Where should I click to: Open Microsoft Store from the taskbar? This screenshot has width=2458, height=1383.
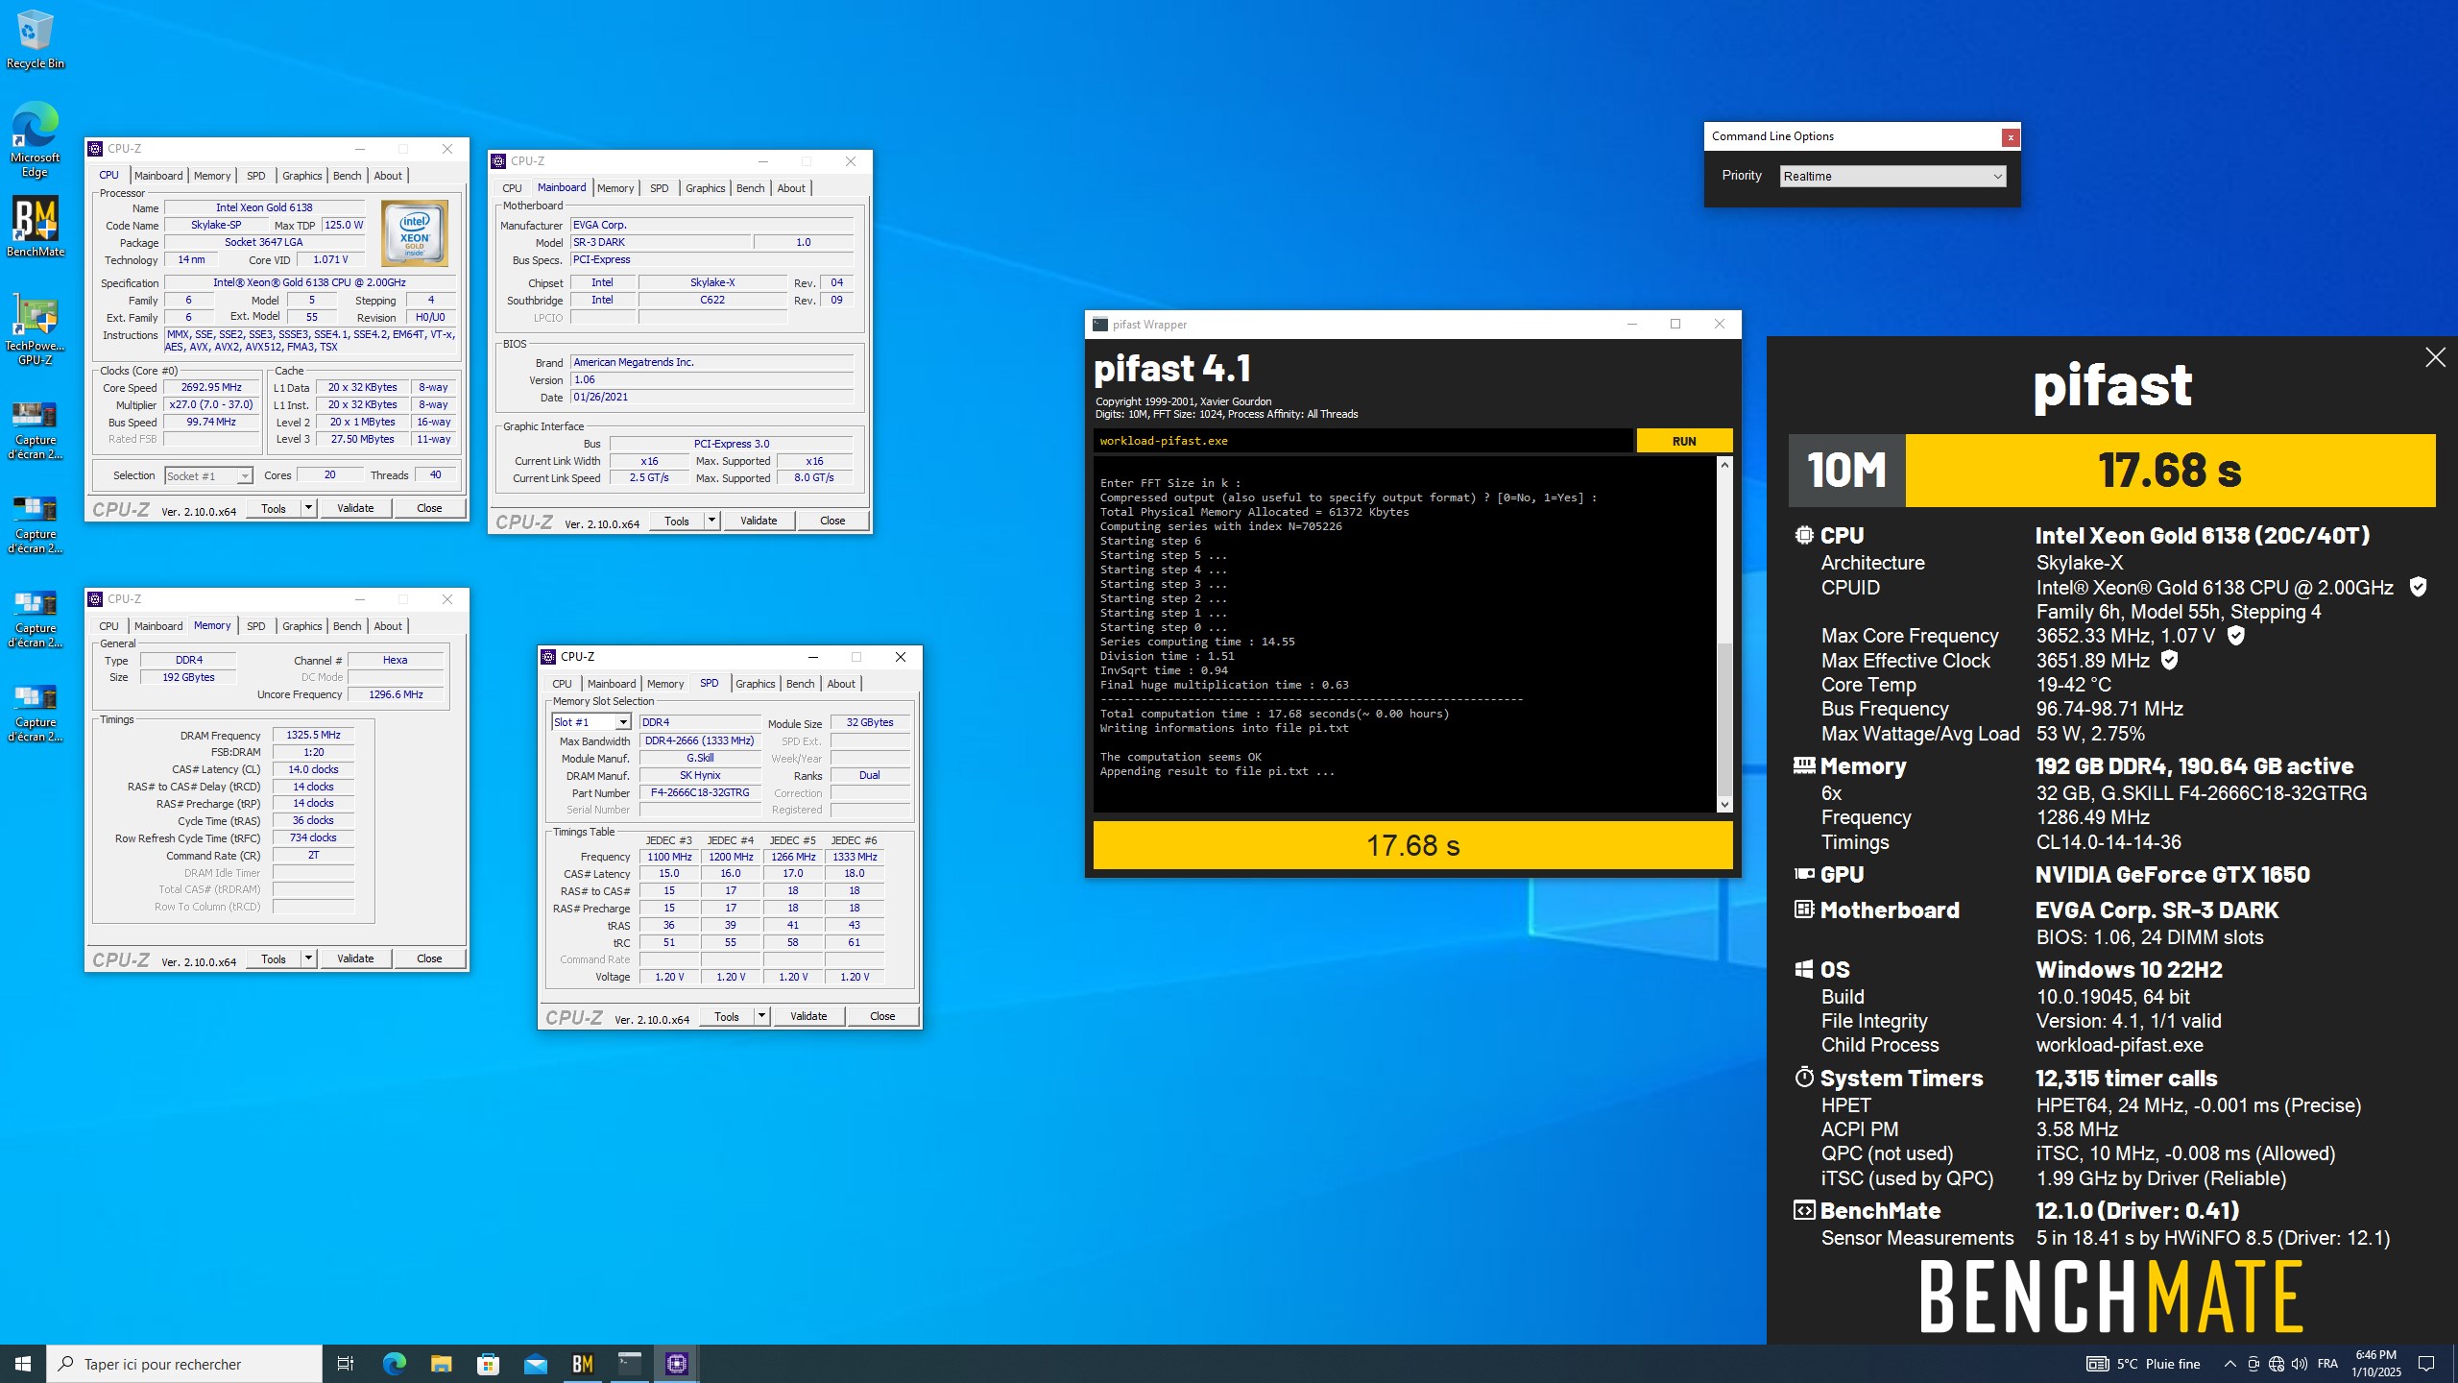[488, 1364]
